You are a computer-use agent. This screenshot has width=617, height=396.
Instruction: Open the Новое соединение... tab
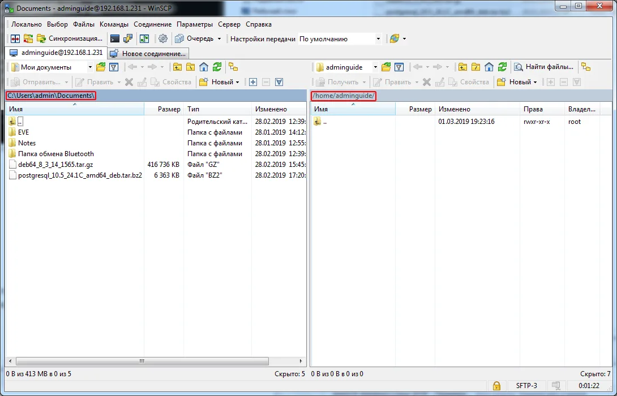[148, 54]
